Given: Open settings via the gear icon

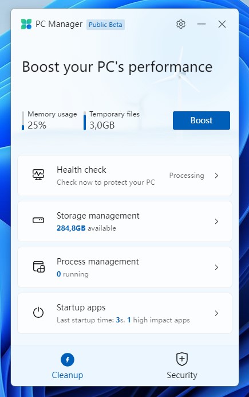Looking at the screenshot, I should pyautogui.click(x=180, y=24).
